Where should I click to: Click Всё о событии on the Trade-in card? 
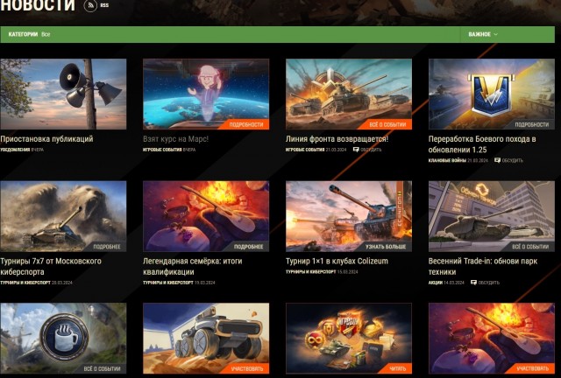[530, 247]
